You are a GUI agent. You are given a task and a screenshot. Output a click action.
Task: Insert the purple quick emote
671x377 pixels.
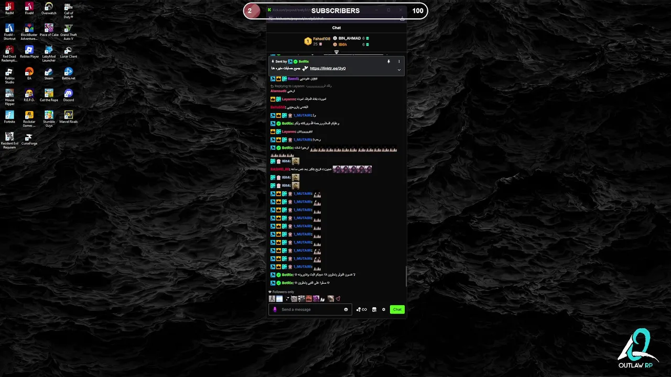(x=316, y=299)
